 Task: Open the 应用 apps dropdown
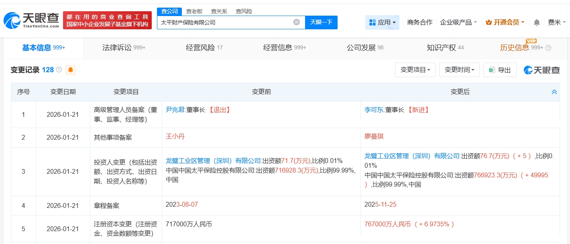[x=382, y=22]
